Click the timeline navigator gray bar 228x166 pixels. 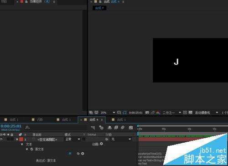183,126
